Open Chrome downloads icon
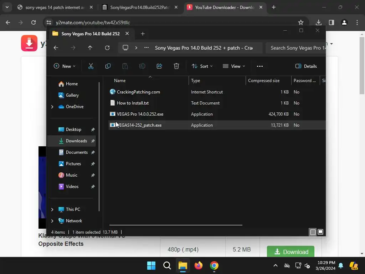365x274 pixels. 319,22
